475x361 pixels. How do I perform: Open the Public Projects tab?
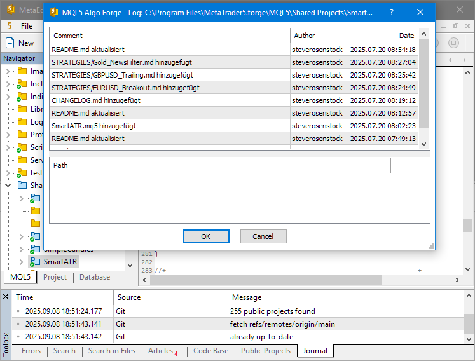tap(266, 351)
